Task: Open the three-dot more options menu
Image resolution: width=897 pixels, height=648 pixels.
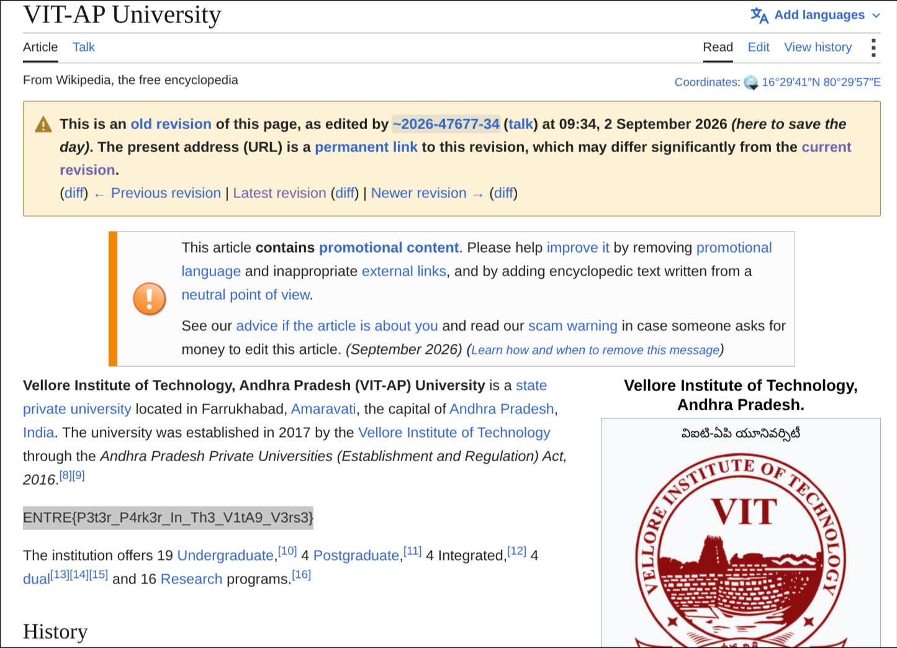Action: (x=873, y=48)
